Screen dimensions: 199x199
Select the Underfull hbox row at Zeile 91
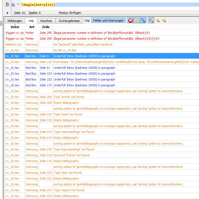pos(102,68)
